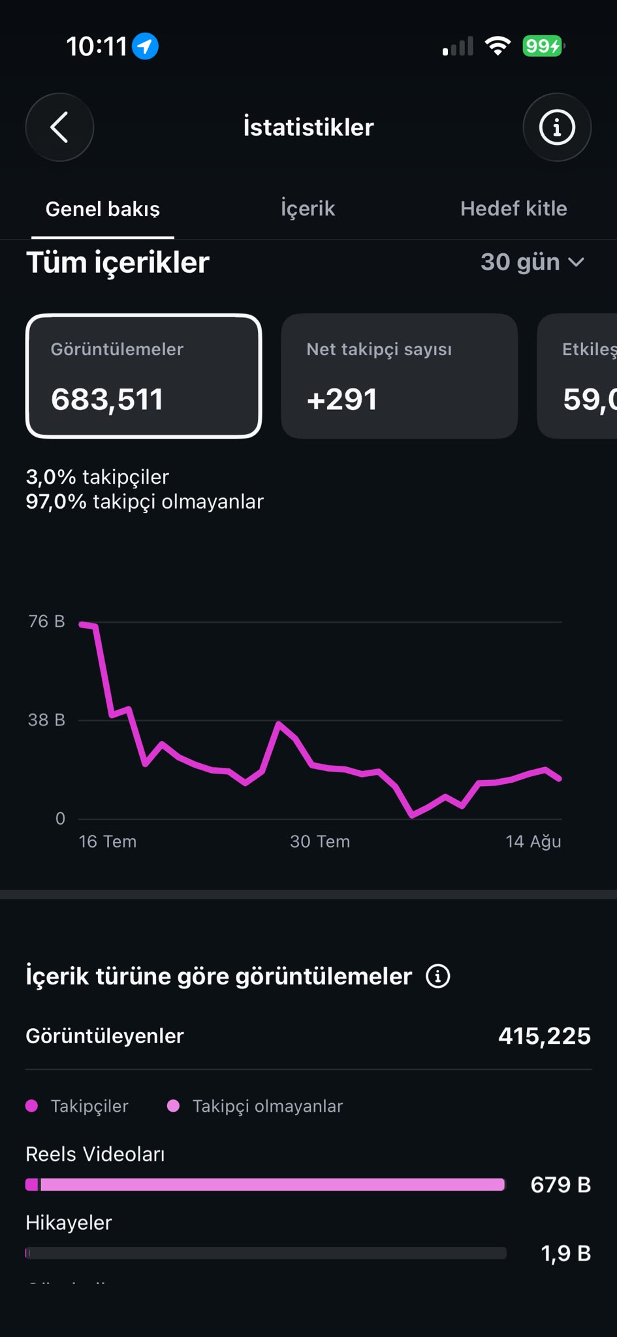Screen dimensions: 617x1337
Task: Tap the battery indicator icon
Action: (543, 46)
